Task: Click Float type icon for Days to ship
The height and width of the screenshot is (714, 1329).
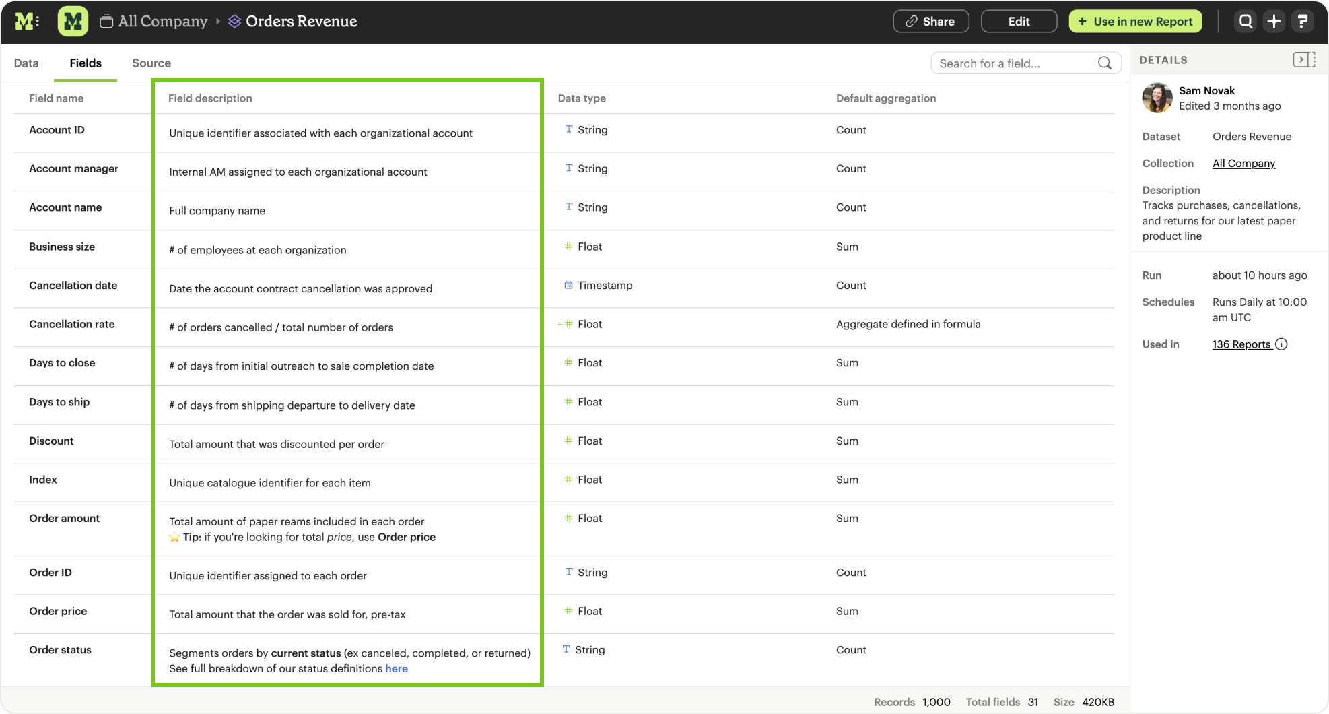Action: coord(569,401)
